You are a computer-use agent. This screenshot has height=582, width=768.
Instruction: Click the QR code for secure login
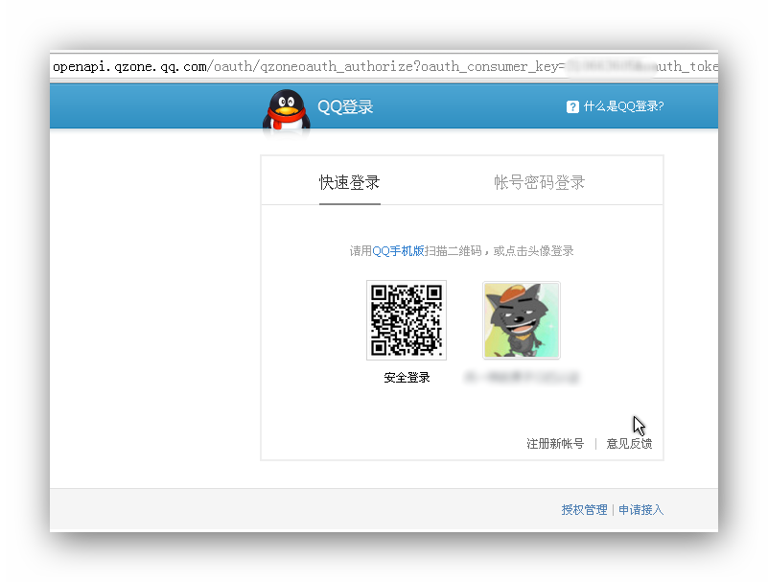click(407, 320)
